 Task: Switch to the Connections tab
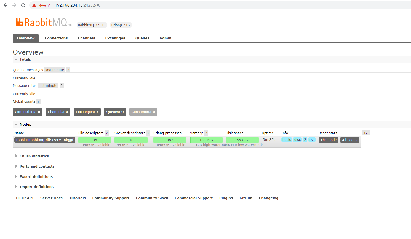tap(56, 38)
